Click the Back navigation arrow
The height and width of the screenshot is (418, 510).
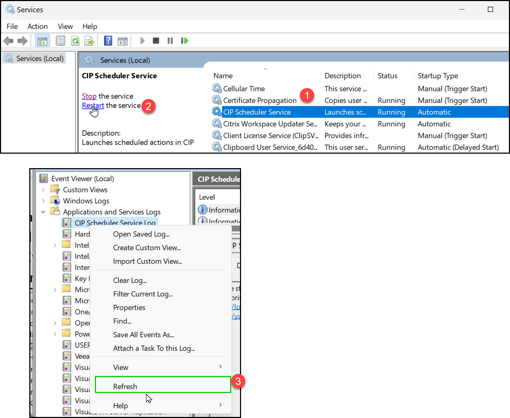pyautogui.click(x=8, y=41)
